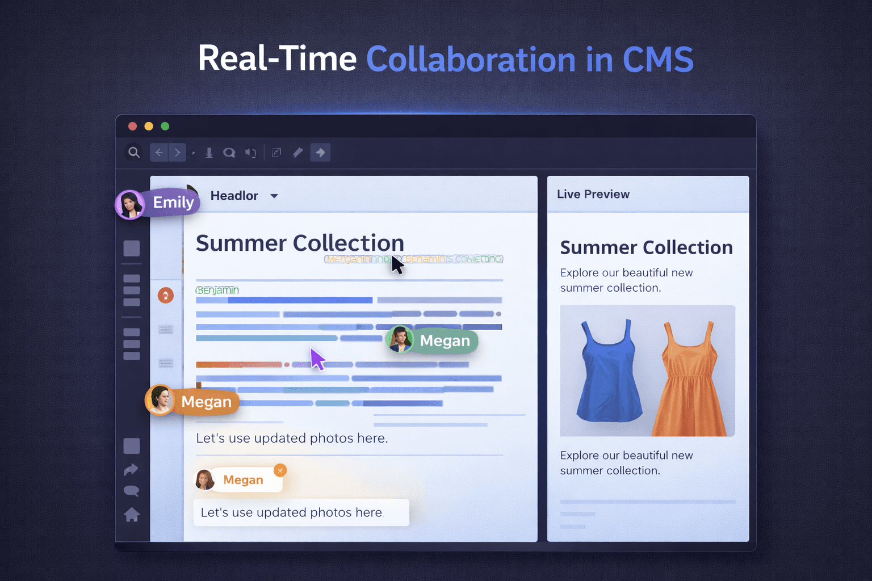Viewport: 872px width, 581px height.
Task: Toggle the loupe magnifier icon beside the speaker
Action: pos(229,152)
